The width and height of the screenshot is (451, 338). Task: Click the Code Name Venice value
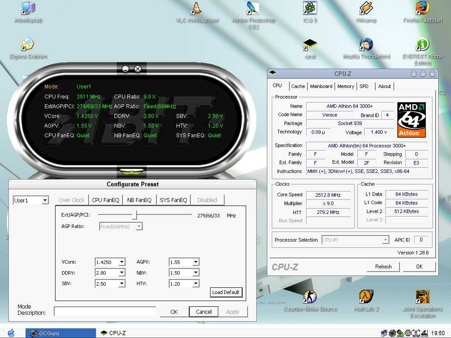pyautogui.click(x=329, y=115)
